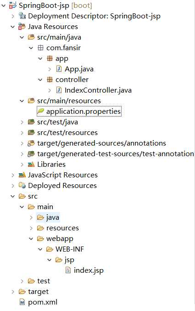This screenshot has width=195, height=311.
Task: Select the test folder label
Action: tap(44, 281)
